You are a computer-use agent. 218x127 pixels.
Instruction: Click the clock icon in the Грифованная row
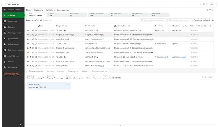[x=33, y=44]
